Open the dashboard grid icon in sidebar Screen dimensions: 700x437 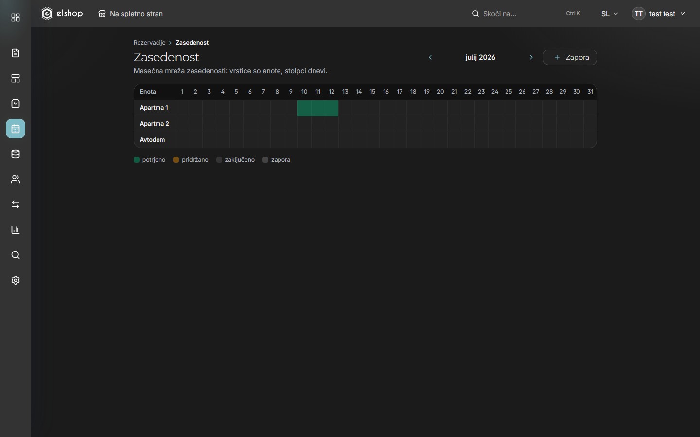(x=16, y=18)
